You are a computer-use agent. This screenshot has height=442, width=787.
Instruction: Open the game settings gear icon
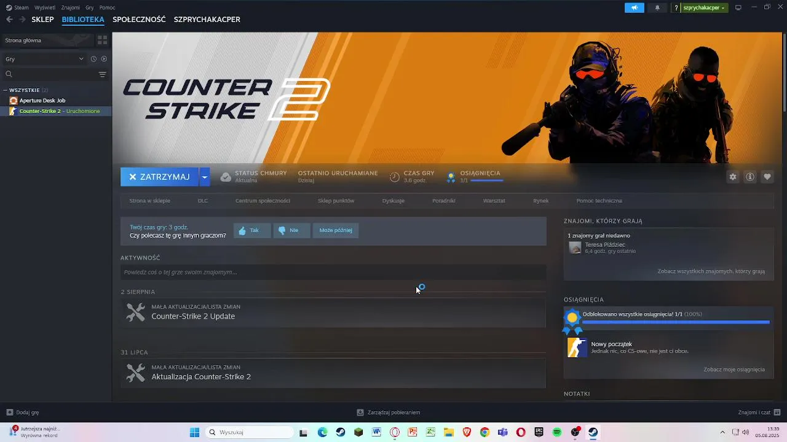(733, 177)
